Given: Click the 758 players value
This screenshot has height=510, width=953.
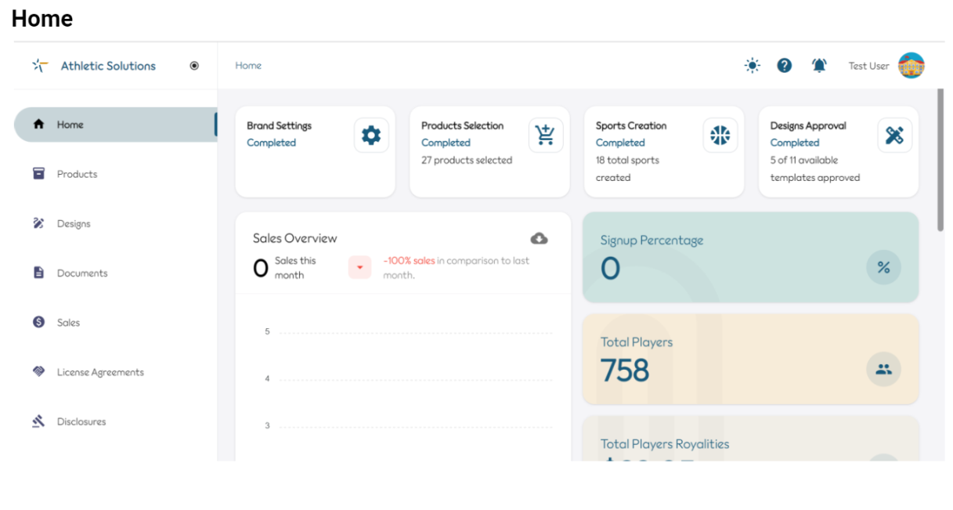Looking at the screenshot, I should 625,371.
